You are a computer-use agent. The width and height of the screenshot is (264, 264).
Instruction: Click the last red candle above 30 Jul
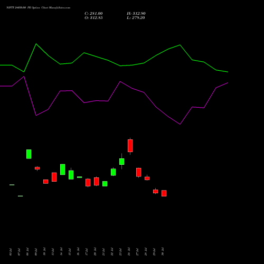tap(164, 193)
